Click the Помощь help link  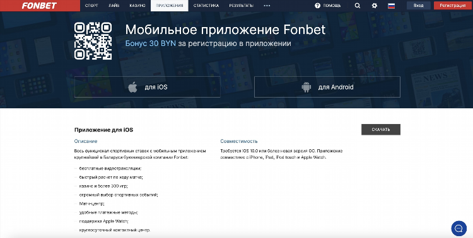(332, 6)
